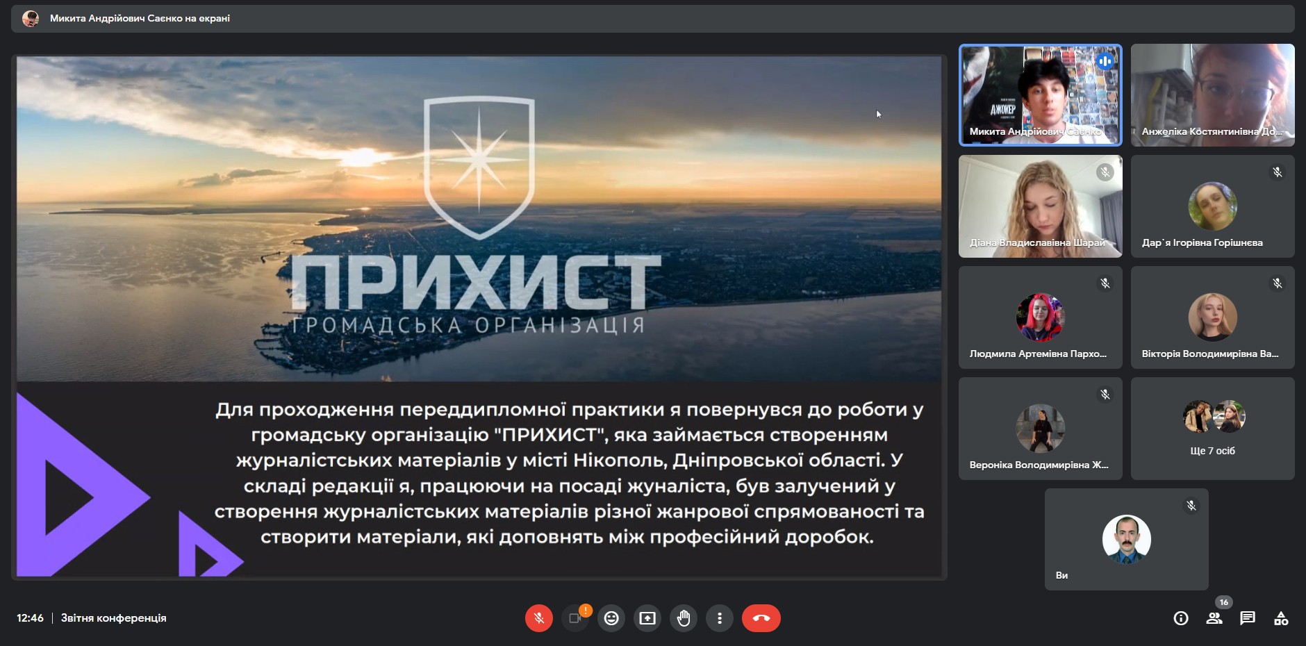Open the chat messages panel

coord(1248,618)
